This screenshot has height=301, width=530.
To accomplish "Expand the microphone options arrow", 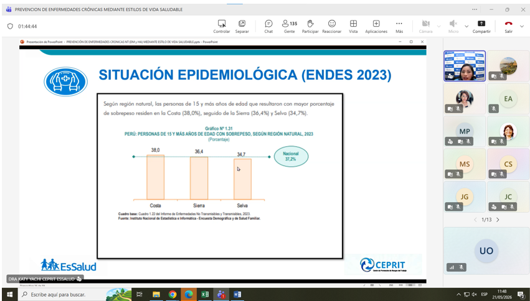I will [466, 26].
